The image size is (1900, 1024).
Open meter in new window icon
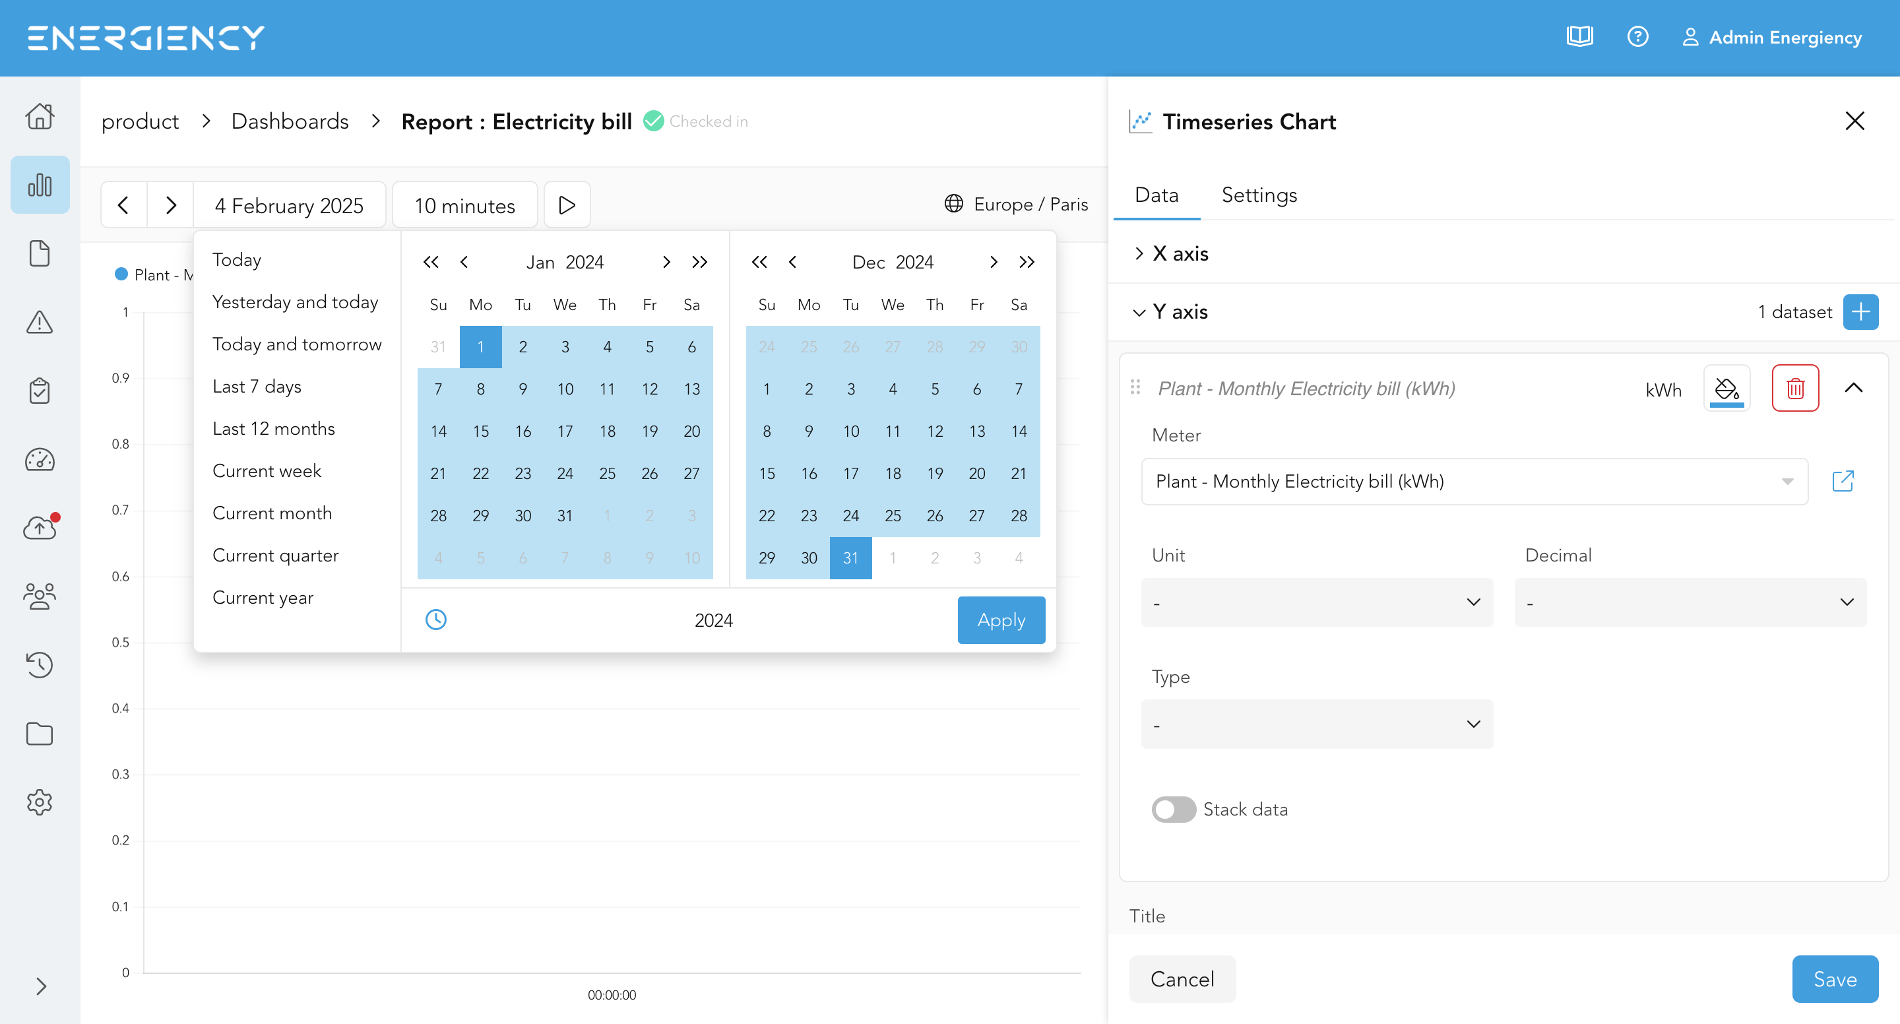(1843, 481)
